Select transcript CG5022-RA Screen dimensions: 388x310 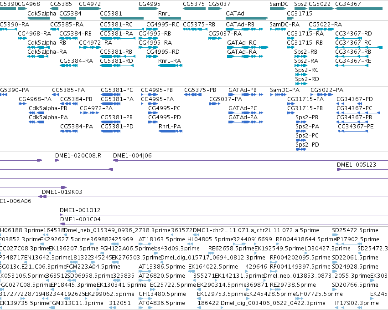point(321,29)
